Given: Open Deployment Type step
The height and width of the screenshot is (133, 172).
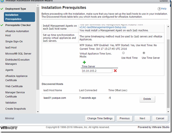Looking at the screenshot, I should click(15, 9).
